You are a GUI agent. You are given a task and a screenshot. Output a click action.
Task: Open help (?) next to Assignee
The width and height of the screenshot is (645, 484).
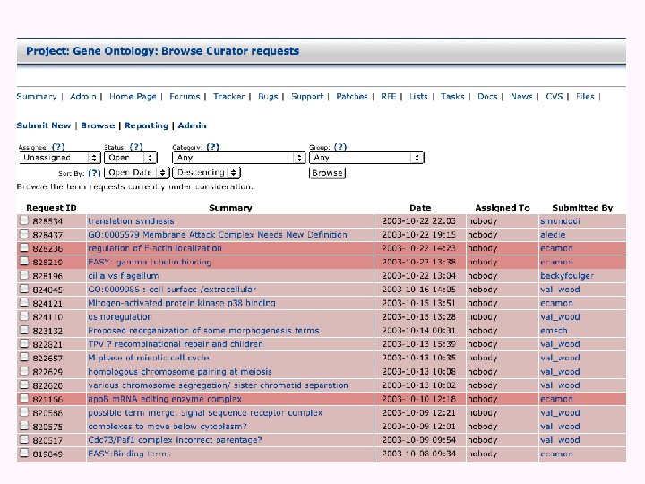tap(58, 147)
